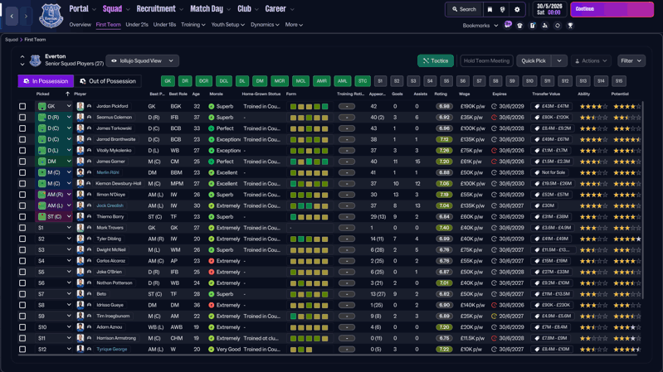Open the trophy bookmark icon

570,26
